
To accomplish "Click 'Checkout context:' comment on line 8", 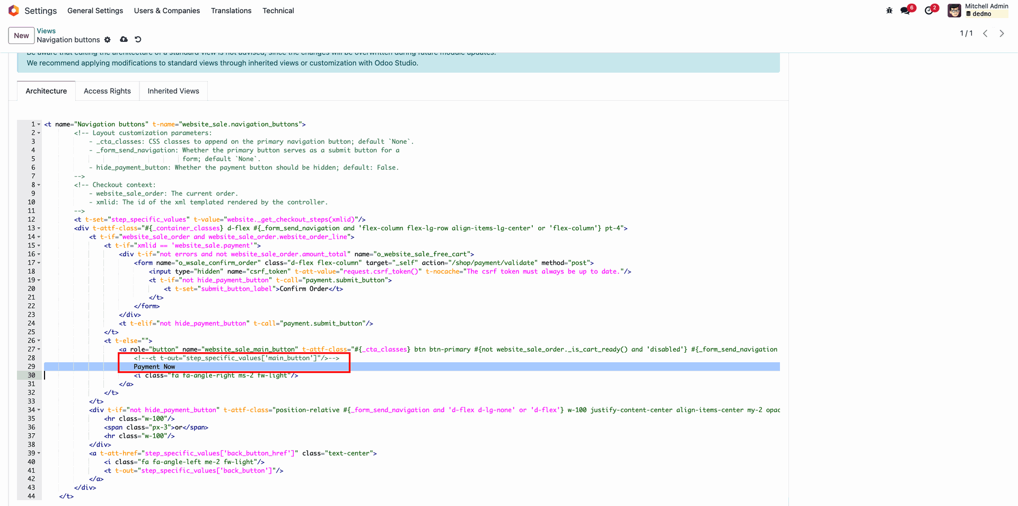I will (x=124, y=185).
